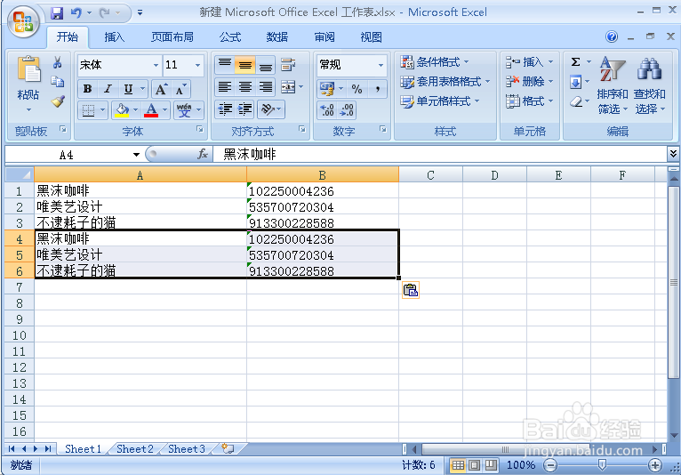Expand the Name Box dropdown arrow
The height and width of the screenshot is (475, 681).
point(136,155)
